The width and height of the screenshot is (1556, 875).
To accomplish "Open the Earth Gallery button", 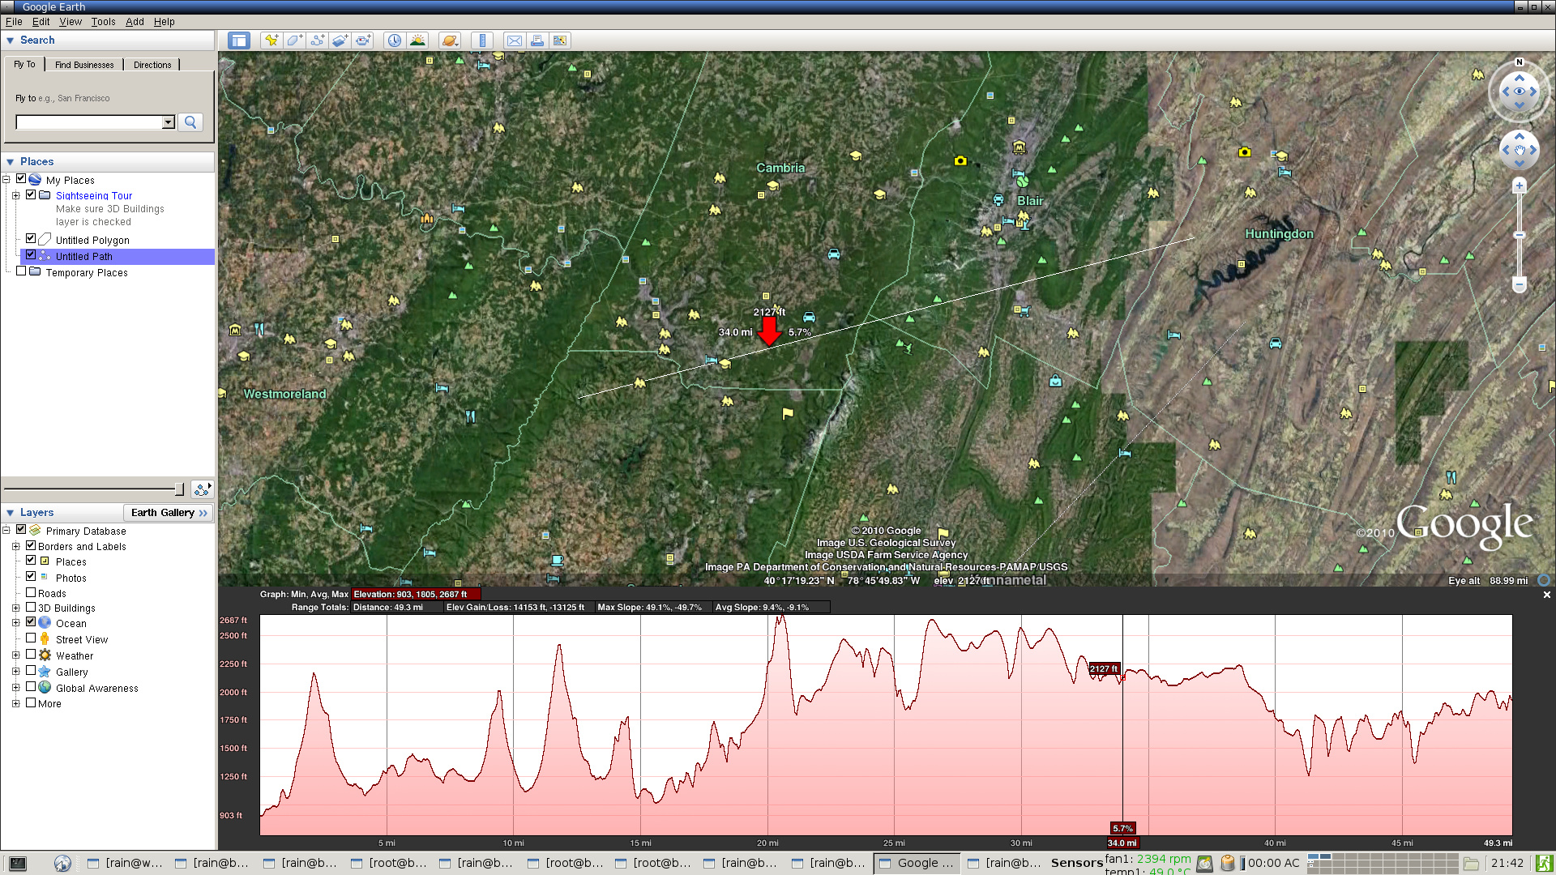I will tap(169, 513).
